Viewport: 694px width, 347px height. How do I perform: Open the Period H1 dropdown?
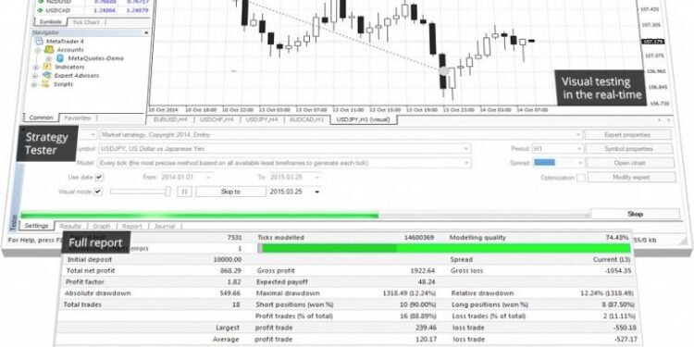coord(579,149)
